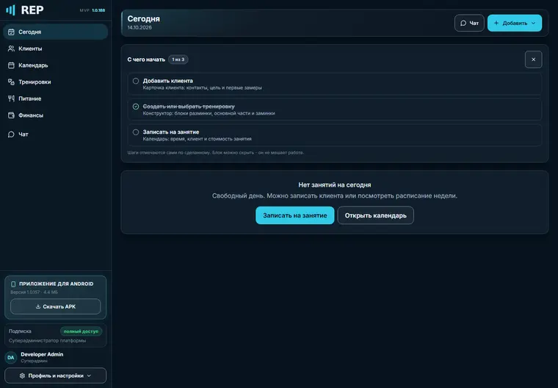This screenshot has height=388, width=558.
Task: Click the download icon on Скачать APK
Action: 38,306
